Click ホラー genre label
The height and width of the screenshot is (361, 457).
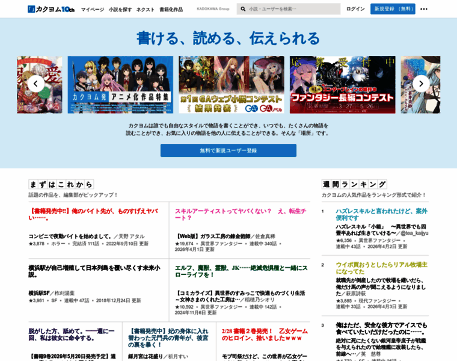(x=58, y=244)
